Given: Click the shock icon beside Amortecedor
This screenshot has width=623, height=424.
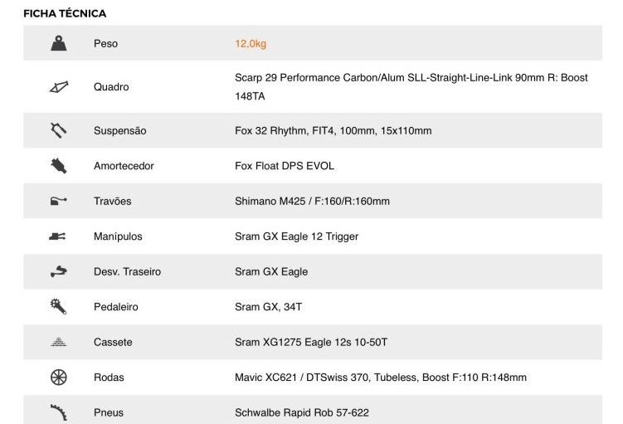Looking at the screenshot, I should coord(58,166).
